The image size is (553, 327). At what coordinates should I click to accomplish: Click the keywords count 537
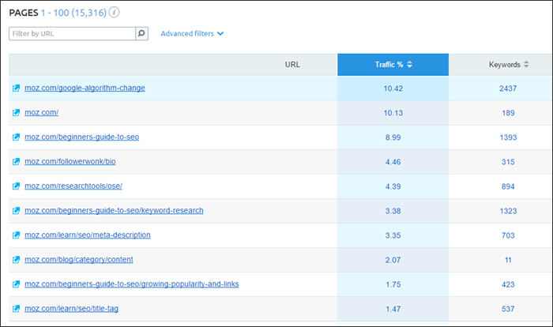point(508,309)
